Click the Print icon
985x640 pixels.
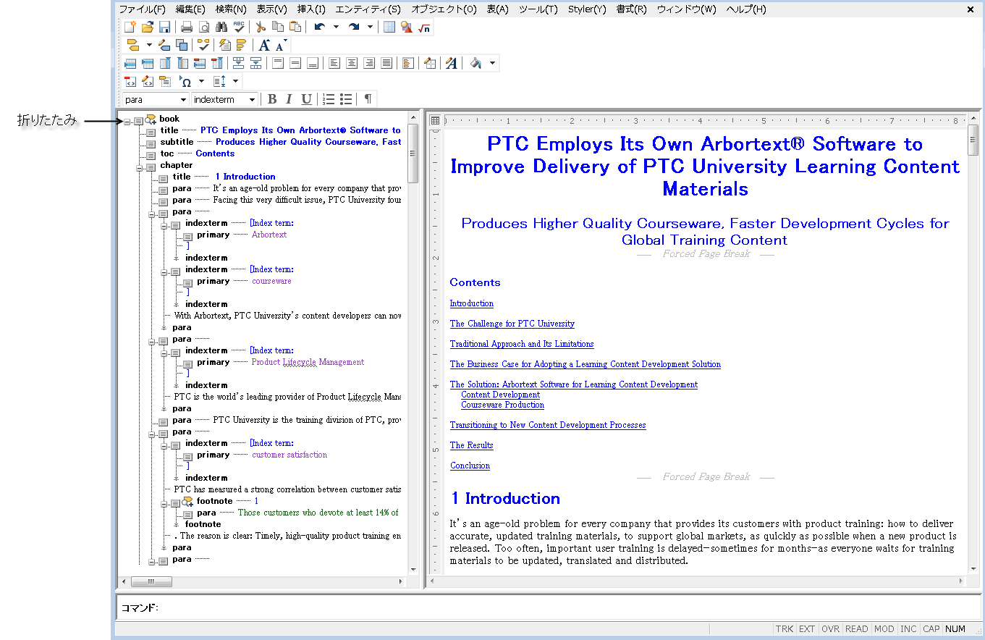[187, 27]
